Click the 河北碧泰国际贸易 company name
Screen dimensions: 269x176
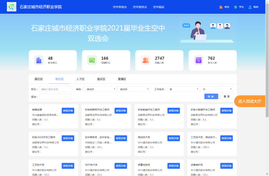pos(45,115)
